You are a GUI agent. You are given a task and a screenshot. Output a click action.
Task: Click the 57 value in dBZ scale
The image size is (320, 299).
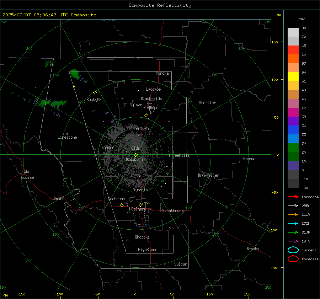pyautogui.click(x=304, y=64)
